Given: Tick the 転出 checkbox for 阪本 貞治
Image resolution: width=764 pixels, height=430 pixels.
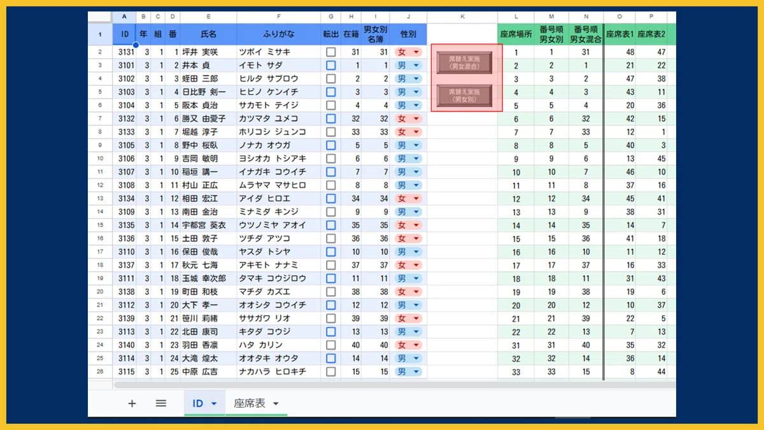Looking at the screenshot, I should pyautogui.click(x=330, y=106).
